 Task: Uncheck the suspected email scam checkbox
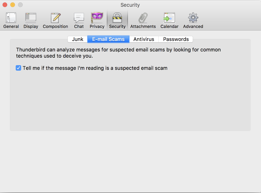(x=18, y=68)
